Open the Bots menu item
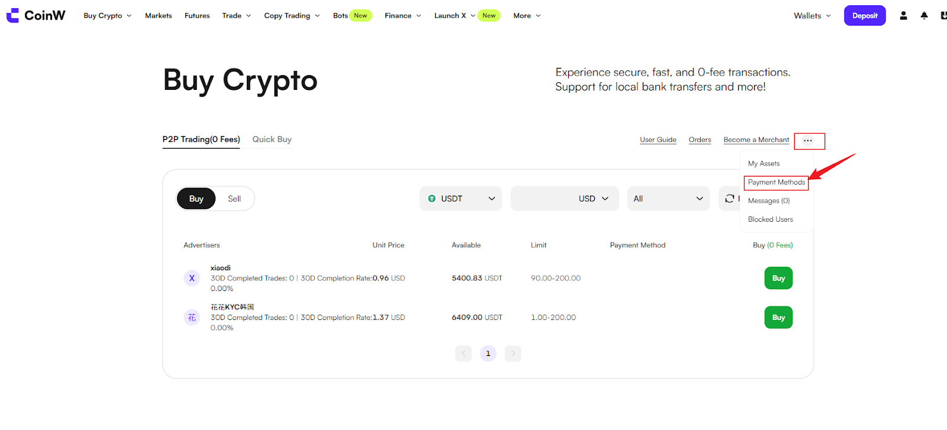This screenshot has width=947, height=430. click(340, 16)
